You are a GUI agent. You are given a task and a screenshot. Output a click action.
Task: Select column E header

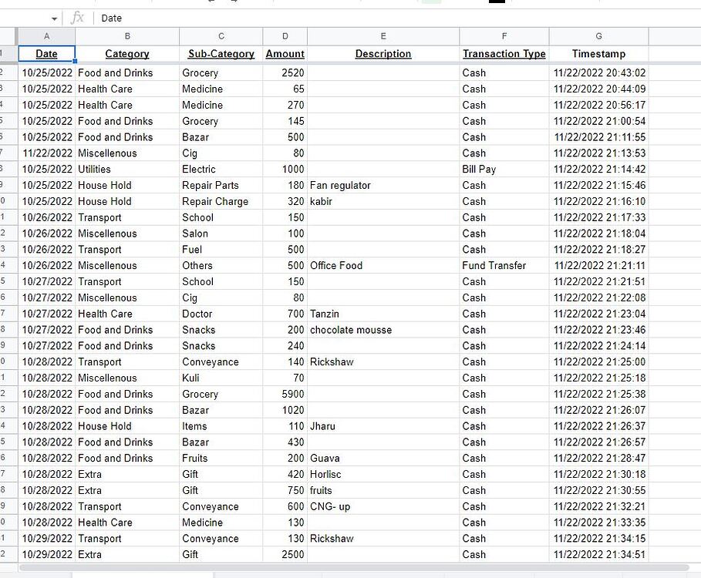click(x=383, y=36)
